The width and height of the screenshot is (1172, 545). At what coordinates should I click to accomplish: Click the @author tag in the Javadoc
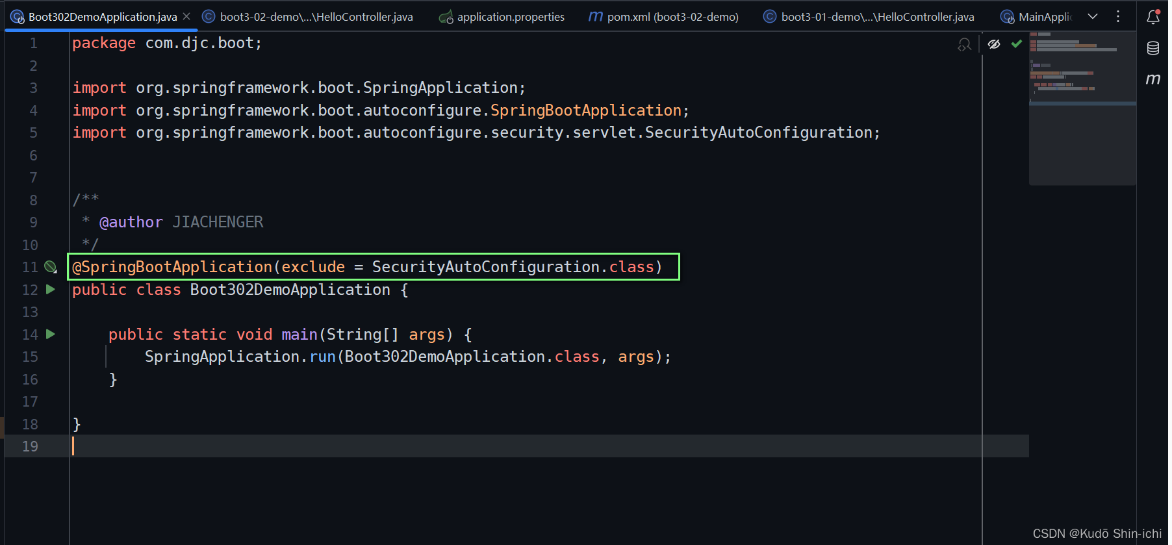point(131,222)
